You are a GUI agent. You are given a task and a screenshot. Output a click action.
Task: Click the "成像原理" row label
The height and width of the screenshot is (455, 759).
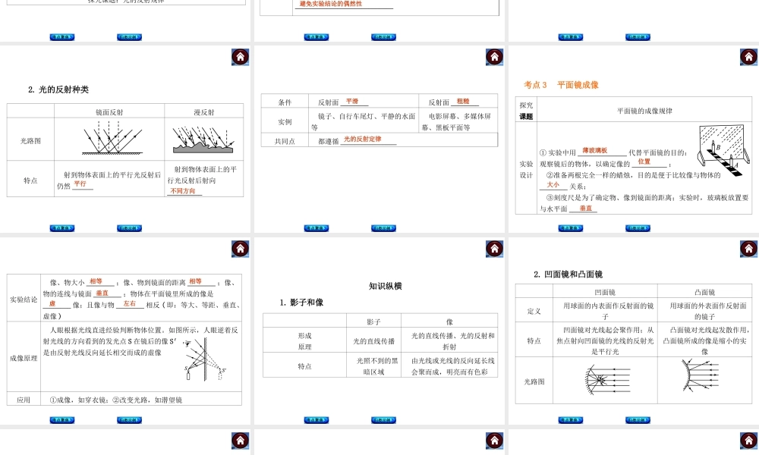pyautogui.click(x=24, y=358)
